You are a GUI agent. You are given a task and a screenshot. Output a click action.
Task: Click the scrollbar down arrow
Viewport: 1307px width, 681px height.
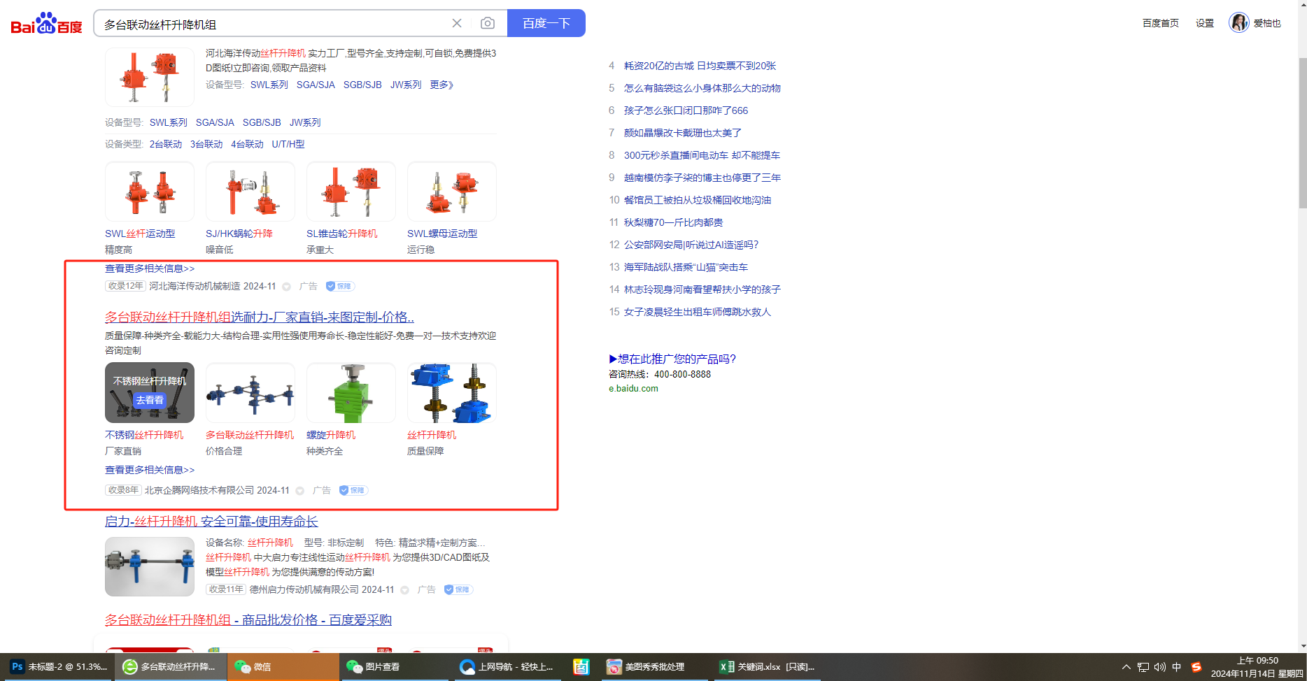1302,646
